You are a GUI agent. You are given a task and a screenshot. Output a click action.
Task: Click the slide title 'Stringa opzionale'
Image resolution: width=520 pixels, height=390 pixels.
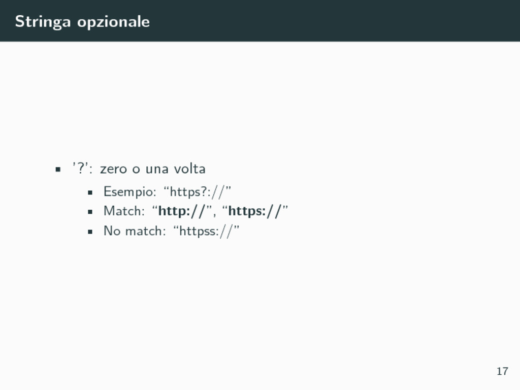[x=82, y=22]
